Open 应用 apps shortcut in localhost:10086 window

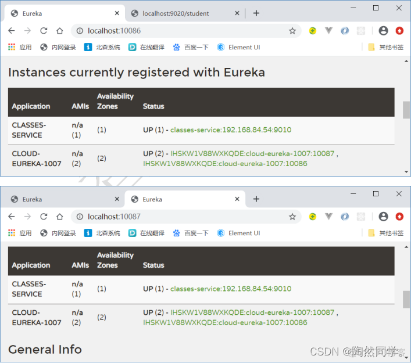click(20, 47)
